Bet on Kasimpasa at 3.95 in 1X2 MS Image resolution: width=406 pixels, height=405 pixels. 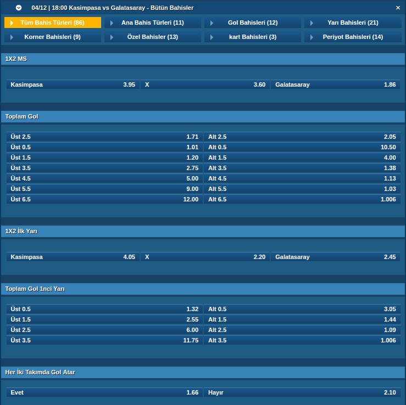pos(73,85)
